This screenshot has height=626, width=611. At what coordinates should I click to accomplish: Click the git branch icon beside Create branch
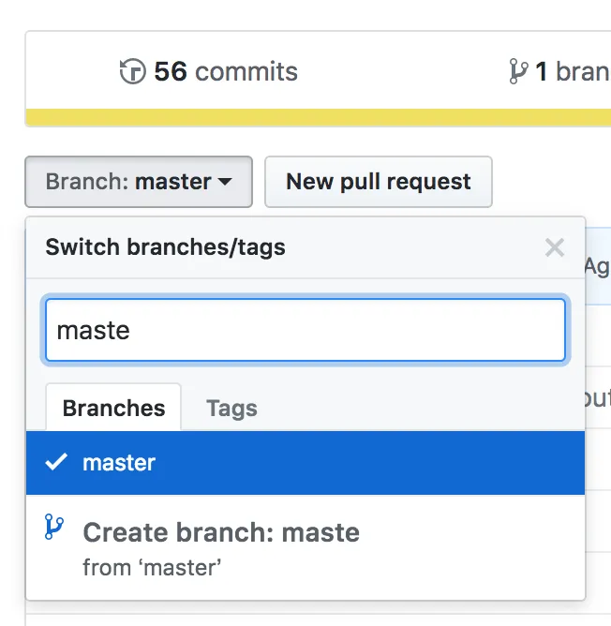[54, 528]
